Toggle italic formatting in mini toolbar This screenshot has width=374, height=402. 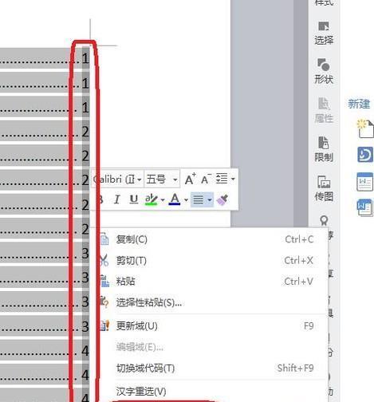pos(117,199)
